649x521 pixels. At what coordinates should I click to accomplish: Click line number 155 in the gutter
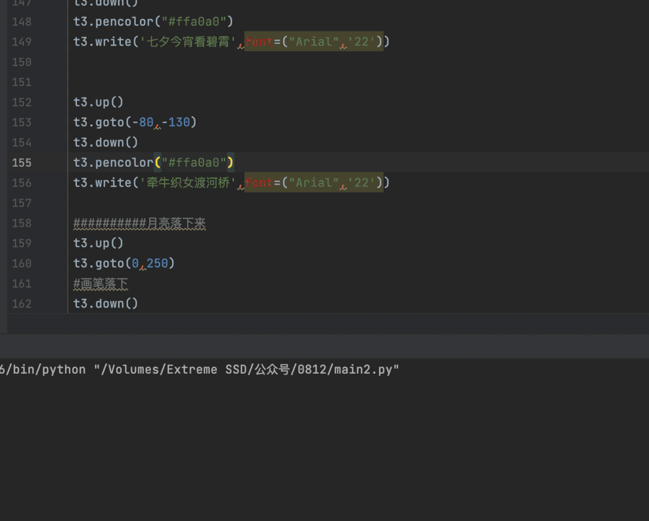(x=22, y=163)
